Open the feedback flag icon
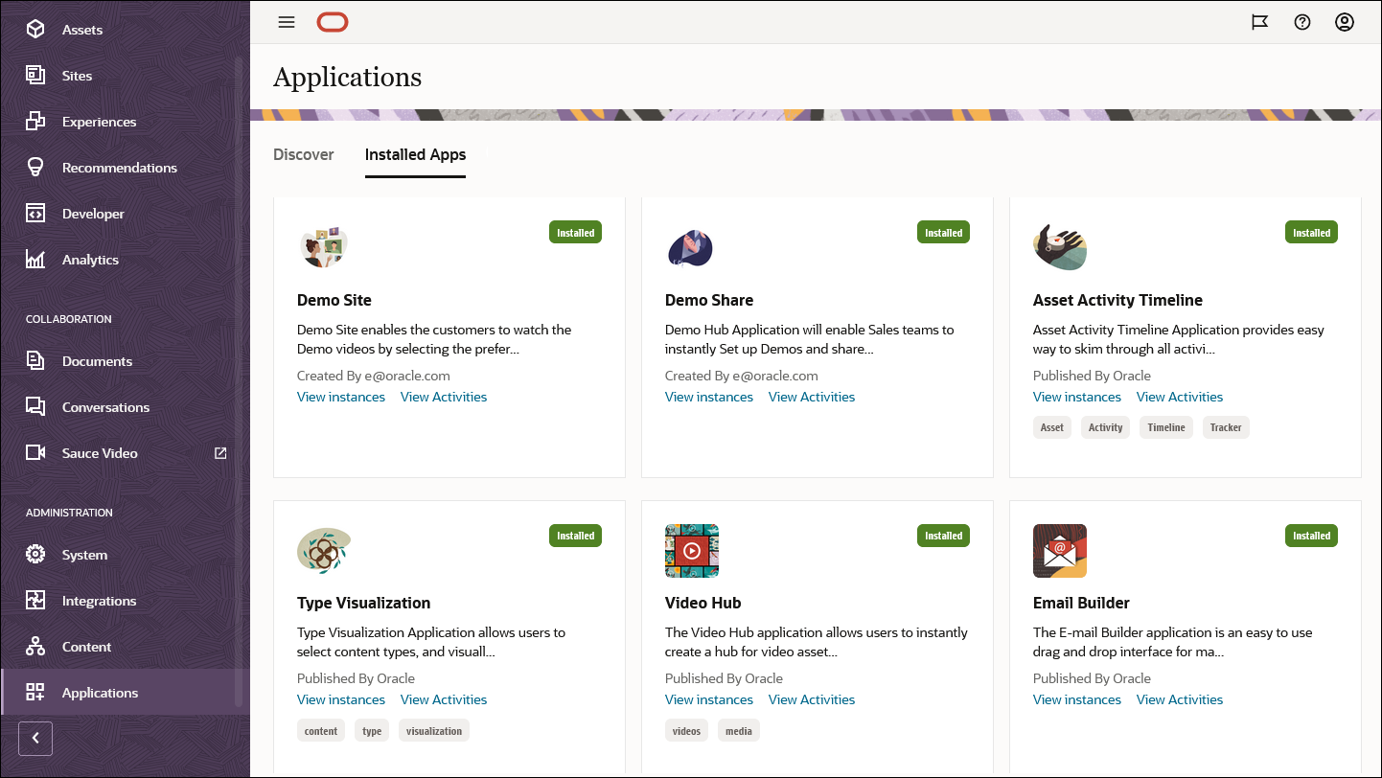 point(1258,22)
